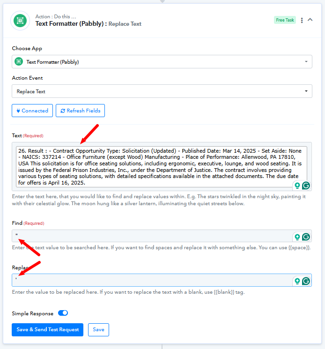
Task: Open the Action Event dropdown
Action: click(162, 91)
